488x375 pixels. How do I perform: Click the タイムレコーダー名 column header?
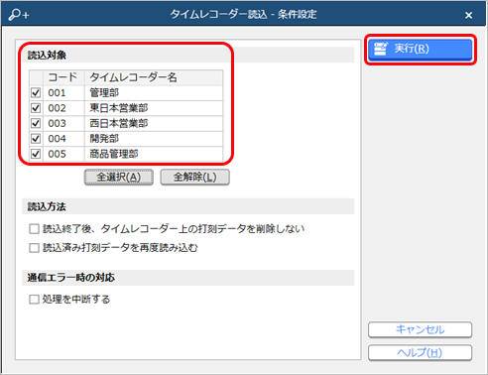154,77
